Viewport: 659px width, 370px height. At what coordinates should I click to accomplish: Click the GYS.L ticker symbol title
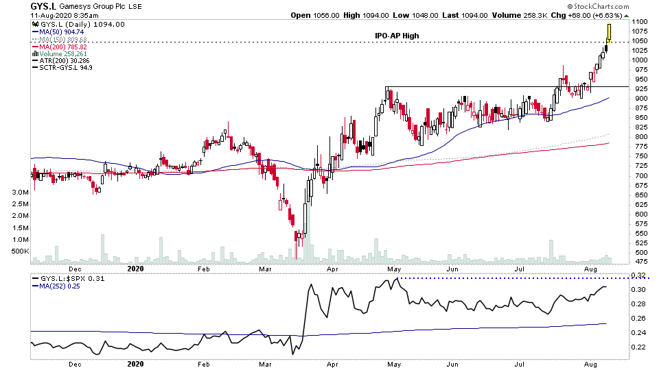coord(43,6)
